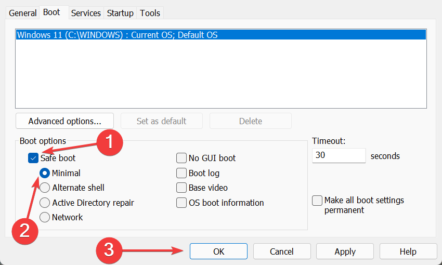Uncheck the Safe boot checkbox
The width and height of the screenshot is (442, 265).
coord(33,158)
